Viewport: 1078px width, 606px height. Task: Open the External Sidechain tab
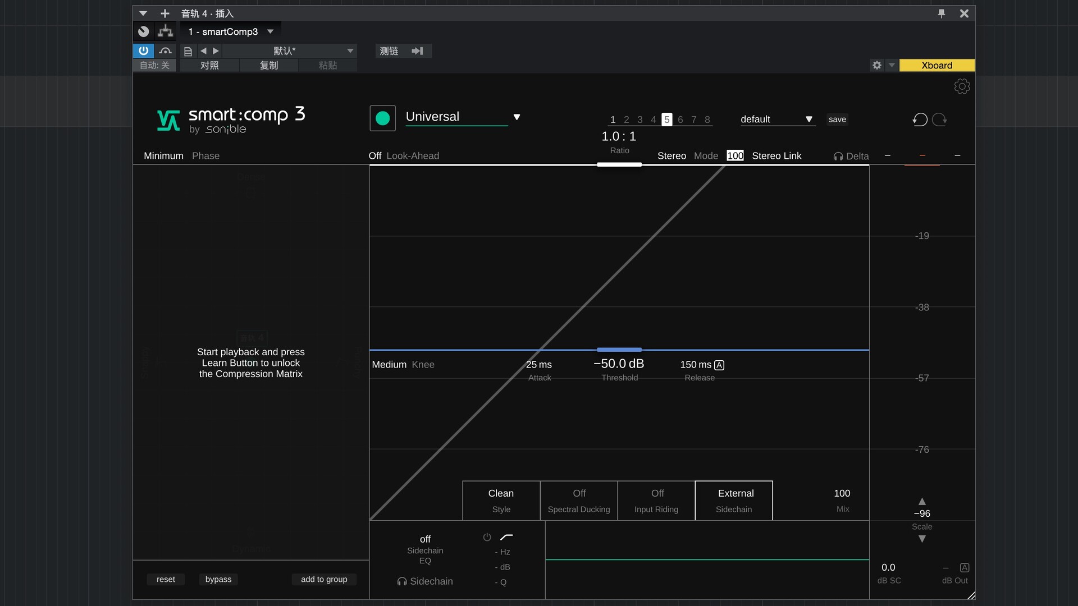click(733, 501)
